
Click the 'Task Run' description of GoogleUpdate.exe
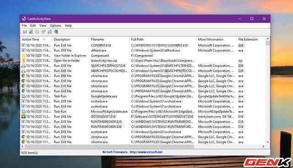pos(60,96)
